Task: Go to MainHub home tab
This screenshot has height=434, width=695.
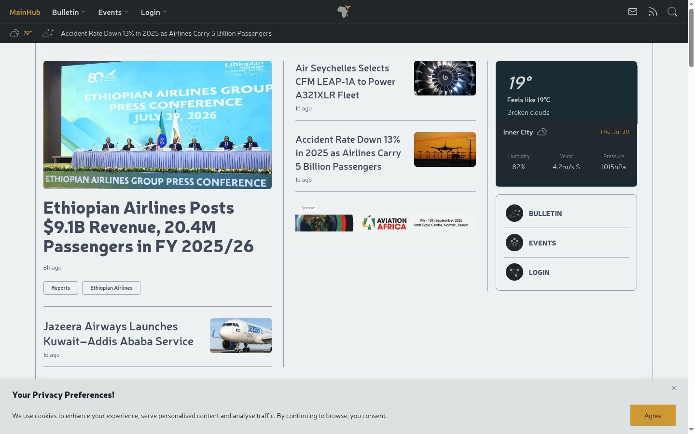Action: click(25, 12)
